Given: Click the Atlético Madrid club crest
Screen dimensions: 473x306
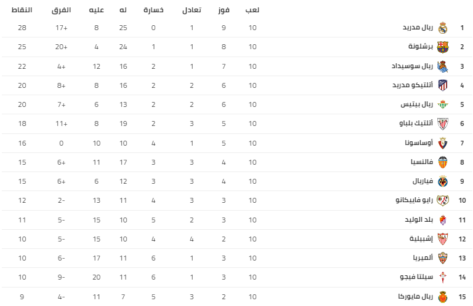Looking at the screenshot, I should coord(442,85).
